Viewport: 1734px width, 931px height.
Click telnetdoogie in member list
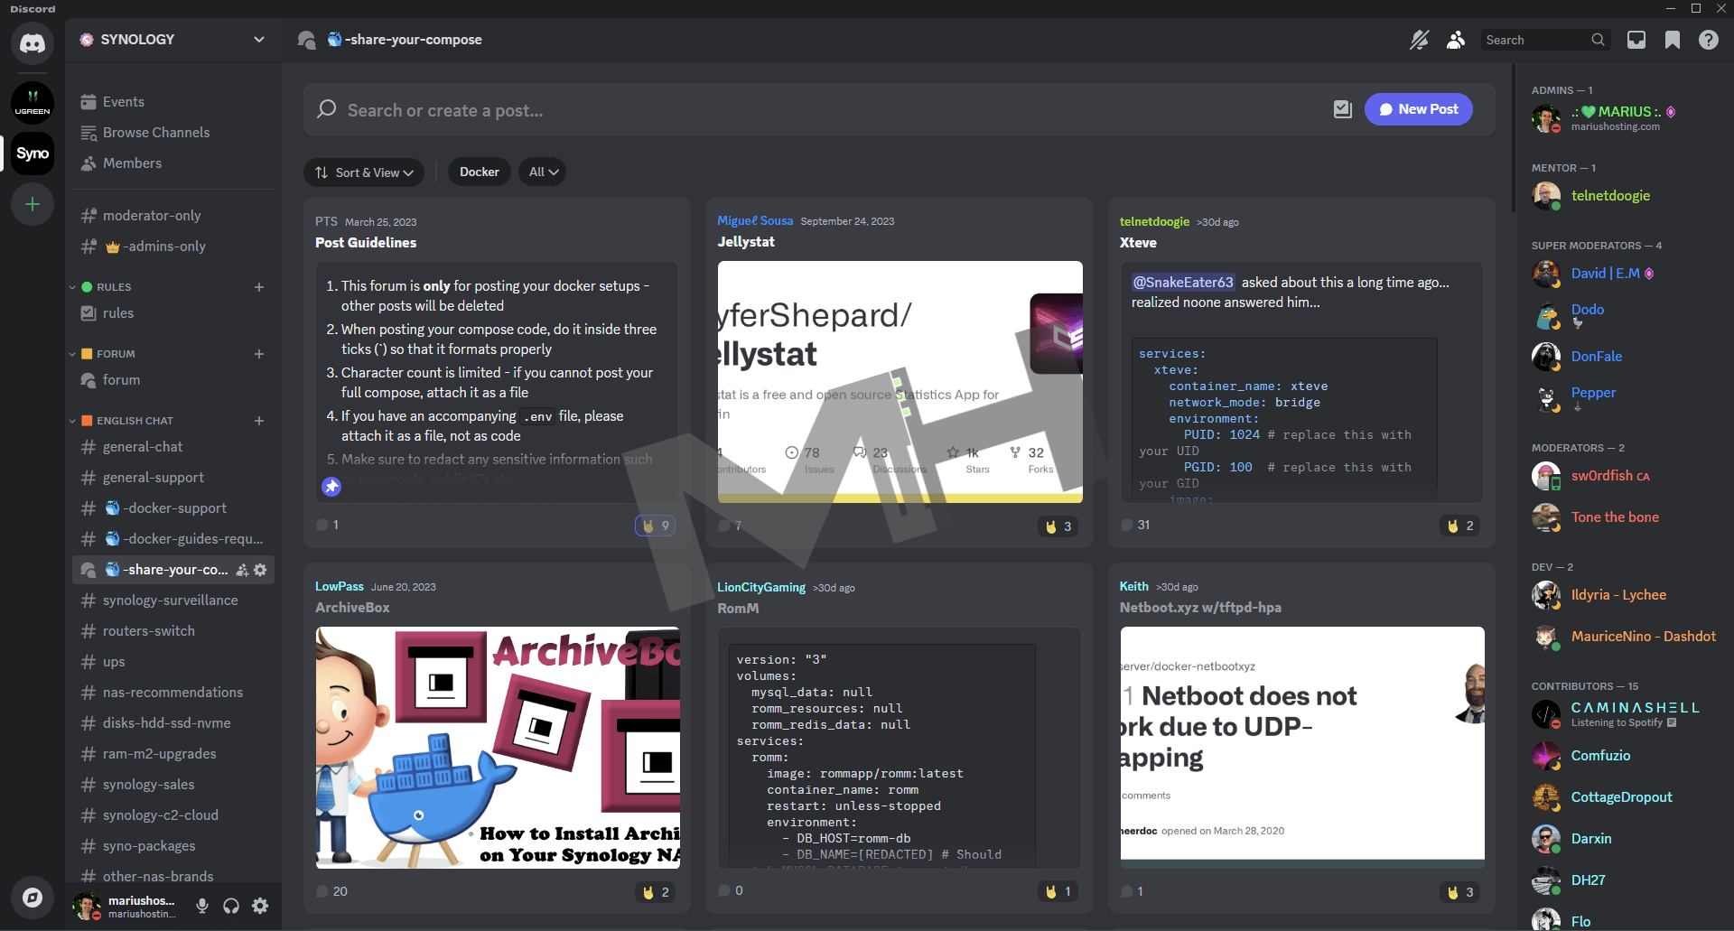point(1610,196)
